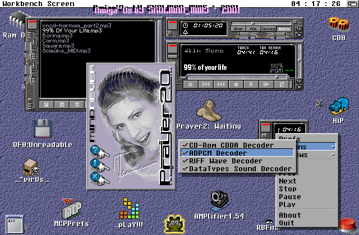Click the stop button in the player
This screenshot has height=235, width=359.
[x=236, y=84]
